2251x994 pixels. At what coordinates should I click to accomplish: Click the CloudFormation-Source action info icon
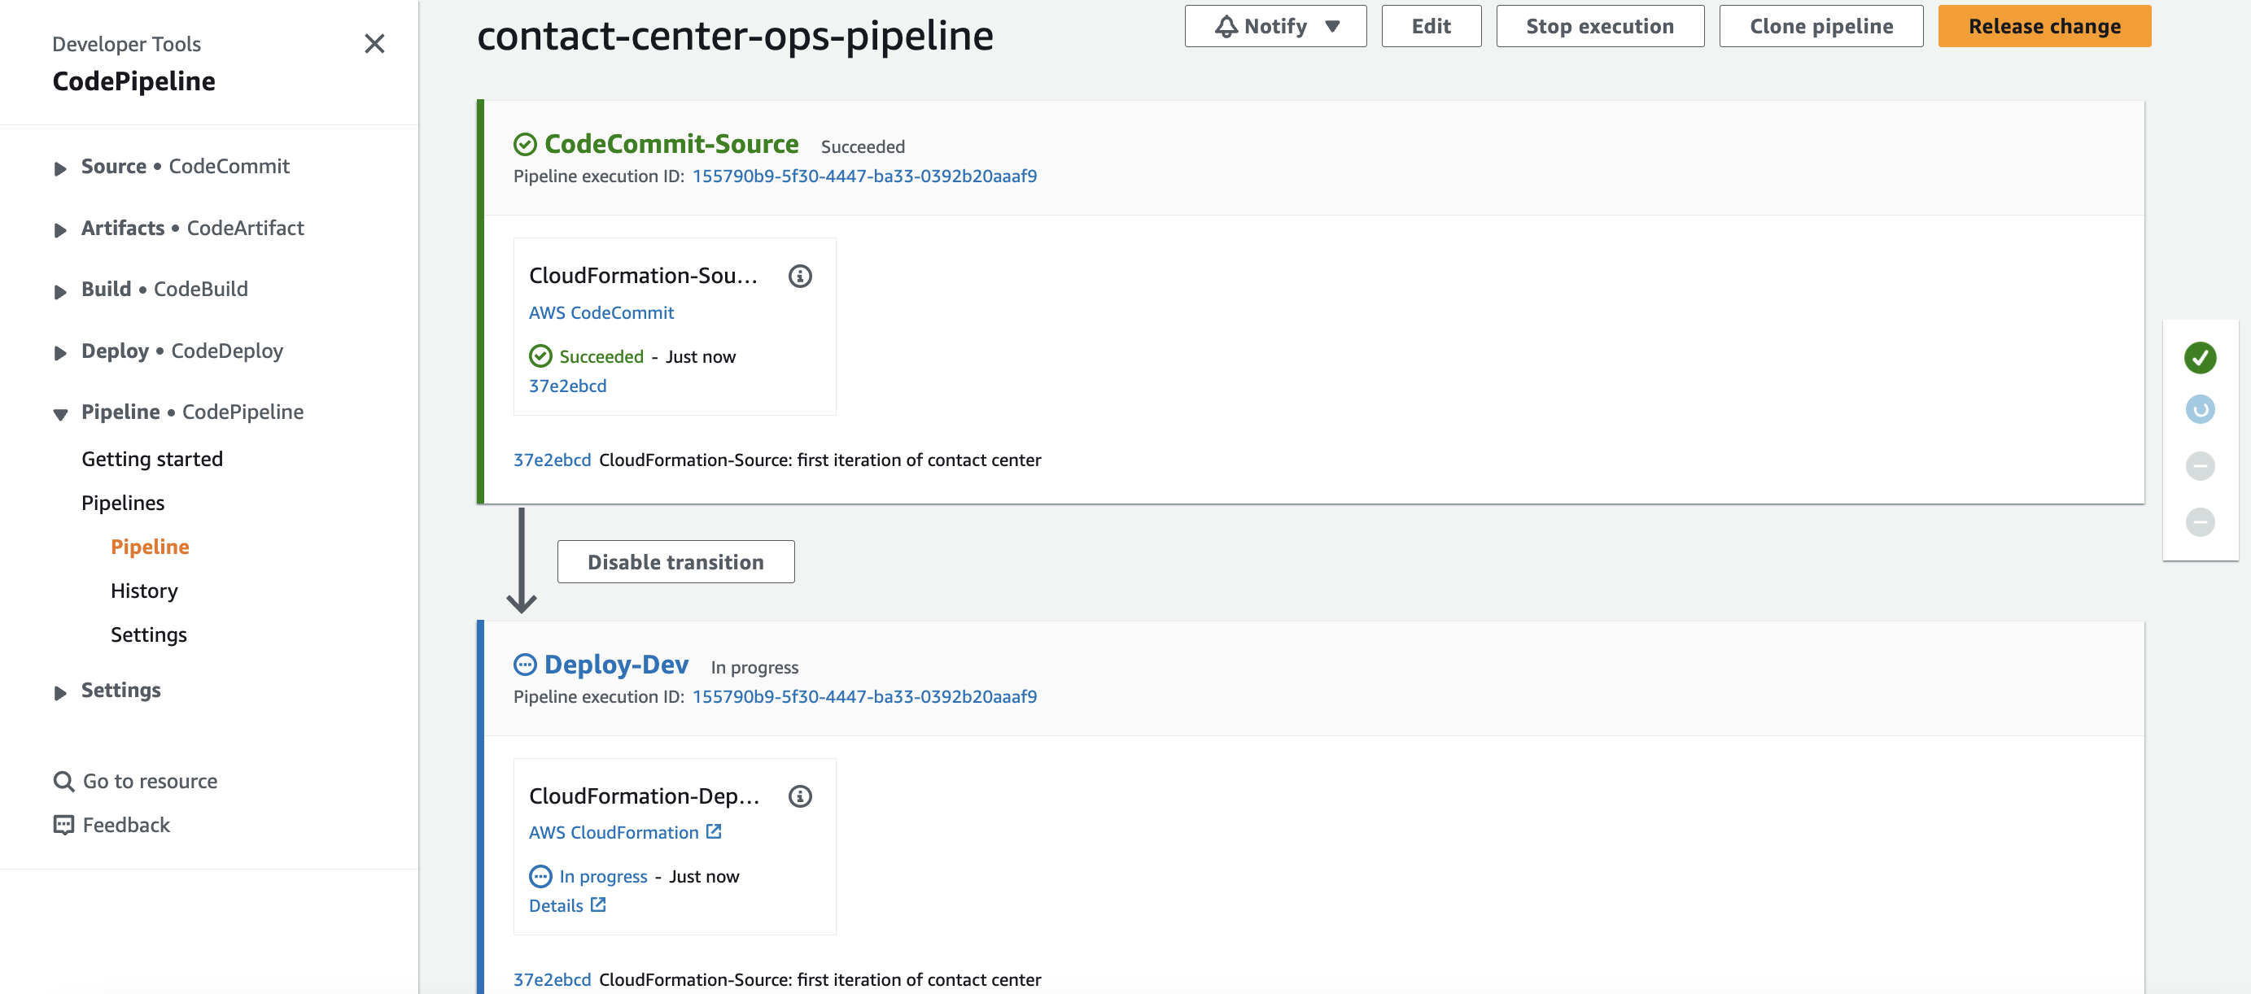click(799, 276)
